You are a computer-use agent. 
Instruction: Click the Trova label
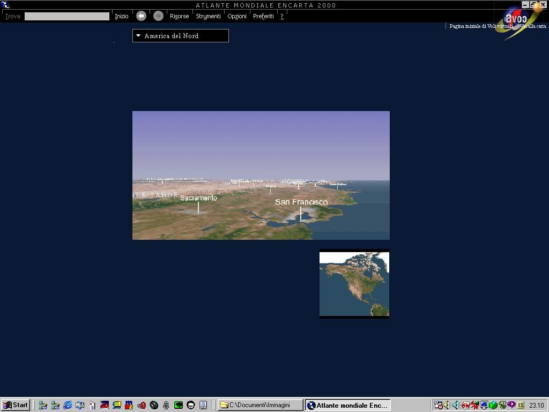click(13, 16)
